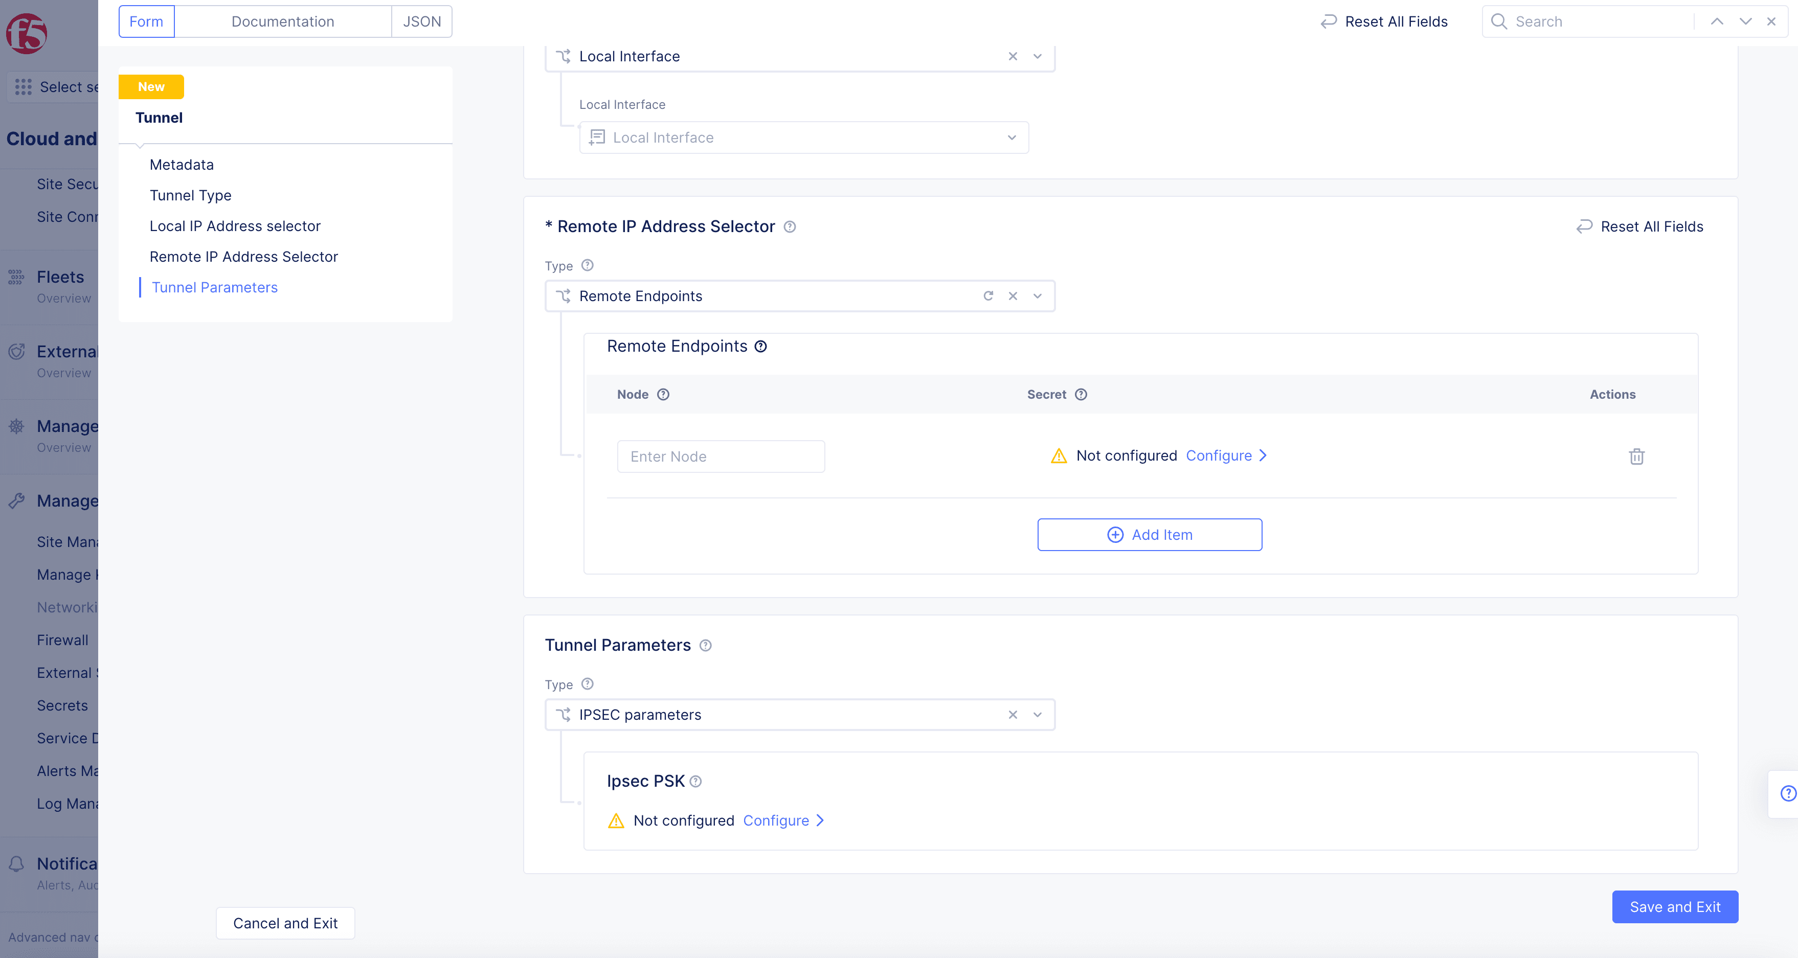This screenshot has height=958, width=1798.
Task: Reset All Fields in Remote IP section
Action: tap(1639, 227)
